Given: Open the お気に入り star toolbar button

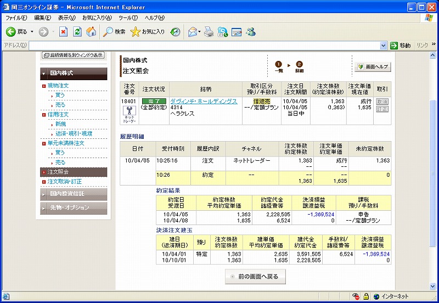Looking at the screenshot, I should (x=148, y=32).
